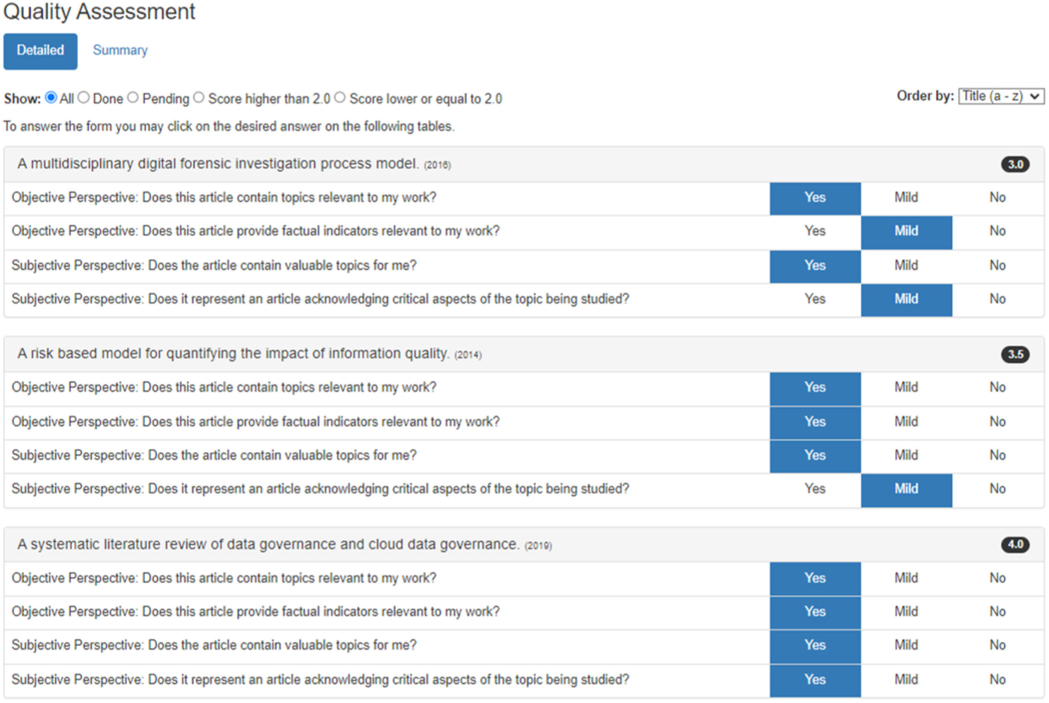Click the 3.5 score badge of risk model article
Image resolution: width=1049 pixels, height=703 pixels.
(x=1015, y=354)
